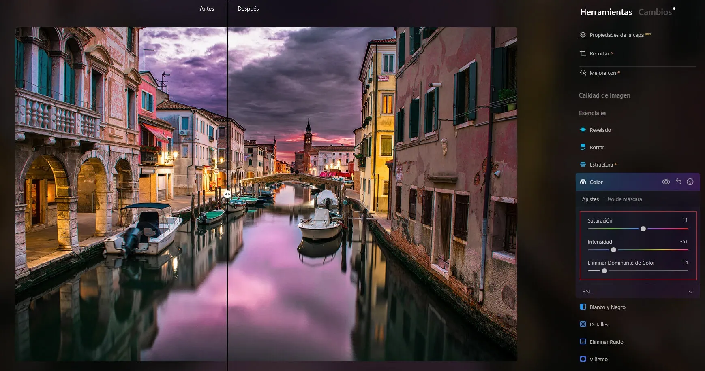Click the Eliminar Ruido icon
Image resolution: width=705 pixels, height=371 pixels.
tap(583, 341)
